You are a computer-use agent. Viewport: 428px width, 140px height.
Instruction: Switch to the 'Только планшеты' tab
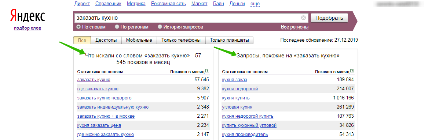(229, 40)
